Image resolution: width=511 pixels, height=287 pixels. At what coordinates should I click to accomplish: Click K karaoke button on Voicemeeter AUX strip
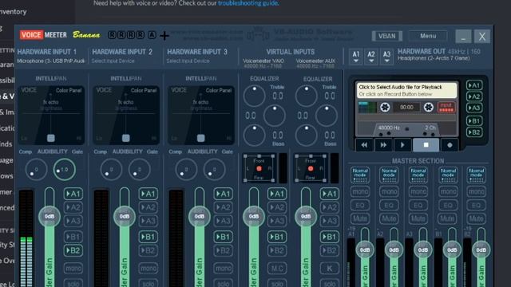point(329,268)
